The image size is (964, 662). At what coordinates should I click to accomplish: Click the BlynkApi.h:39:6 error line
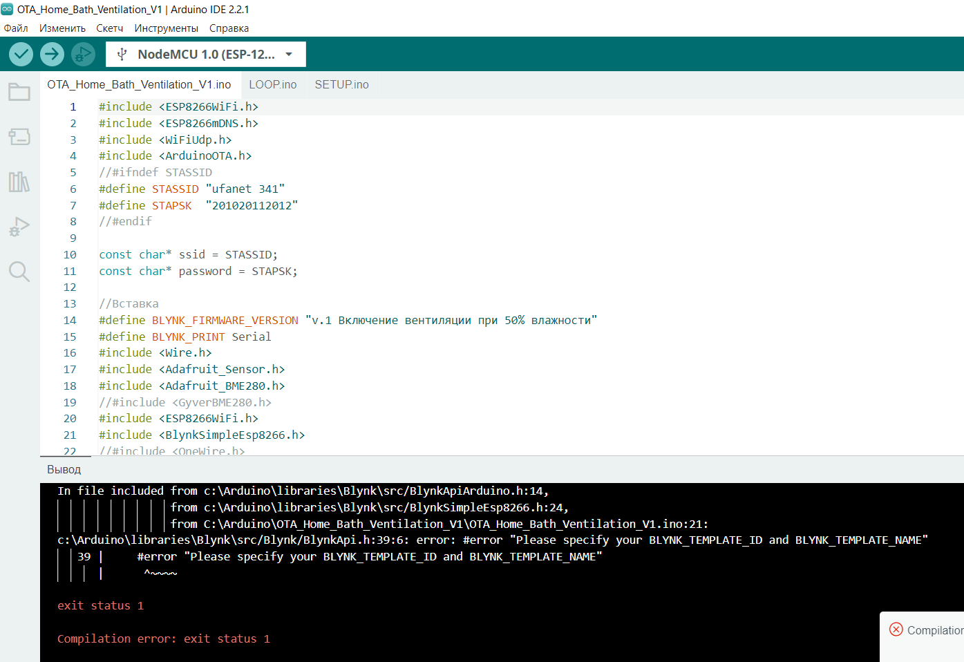pyautogui.click(x=493, y=540)
